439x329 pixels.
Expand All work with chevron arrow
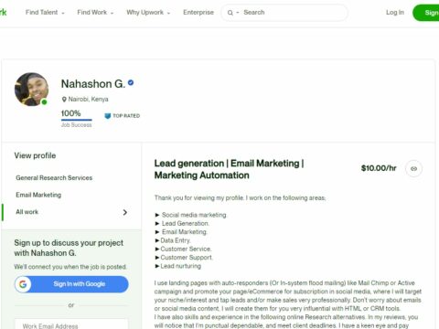[125, 212]
